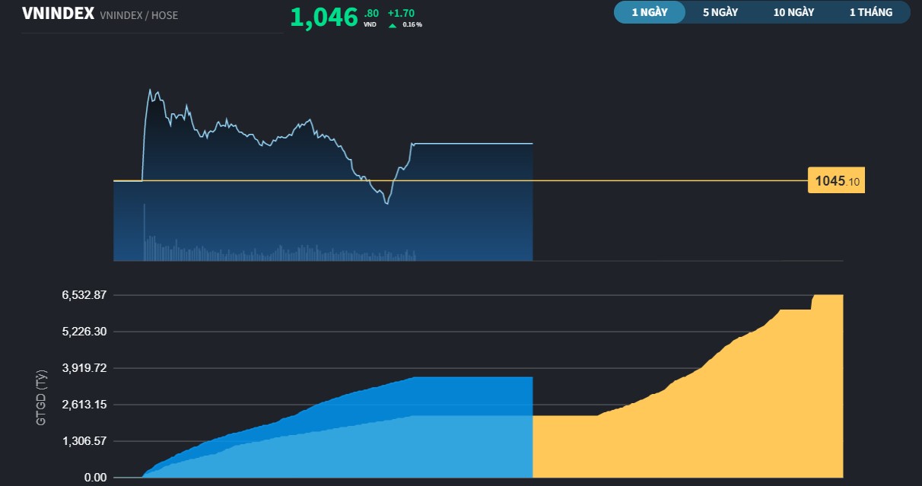This screenshot has width=922, height=486.
Task: Click the 6,532.87 axis value
Action: point(84,294)
